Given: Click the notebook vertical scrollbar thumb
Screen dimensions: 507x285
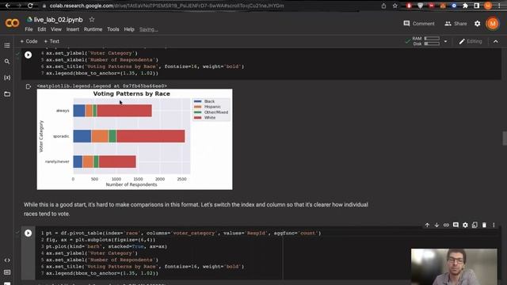Looking at the screenshot, I should tap(505, 139).
